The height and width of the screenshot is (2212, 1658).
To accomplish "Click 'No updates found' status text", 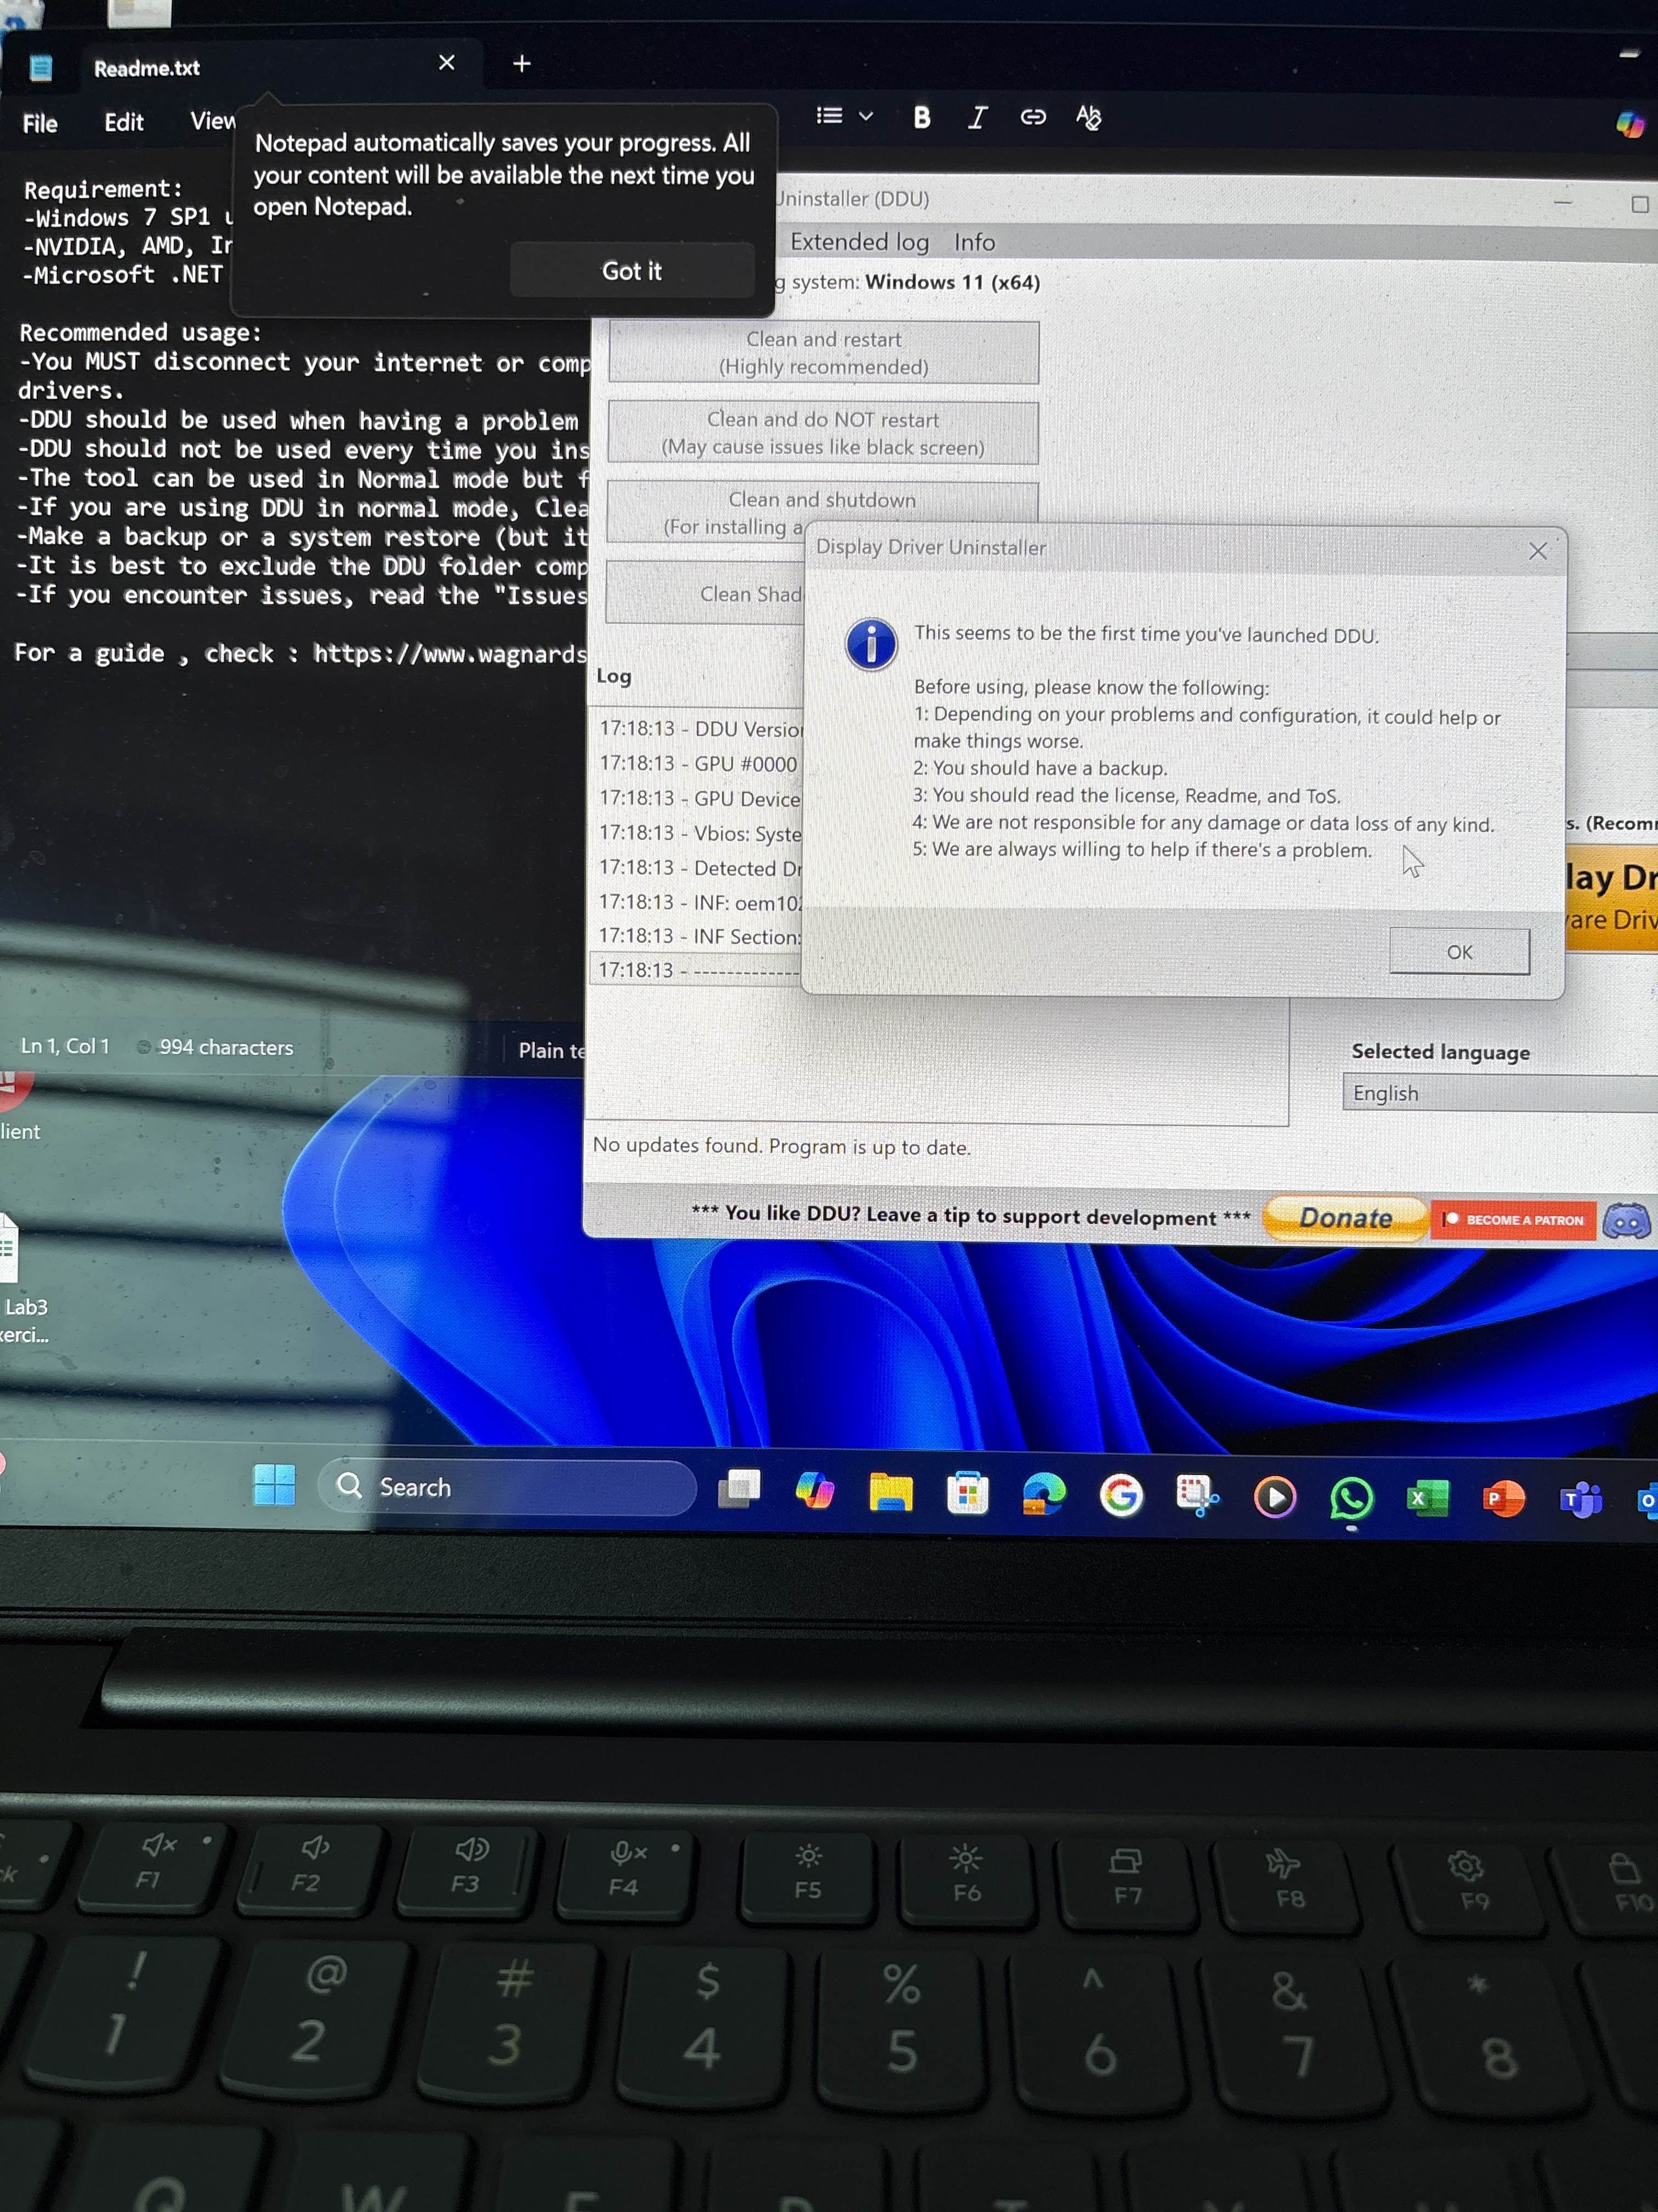I will coord(781,1146).
